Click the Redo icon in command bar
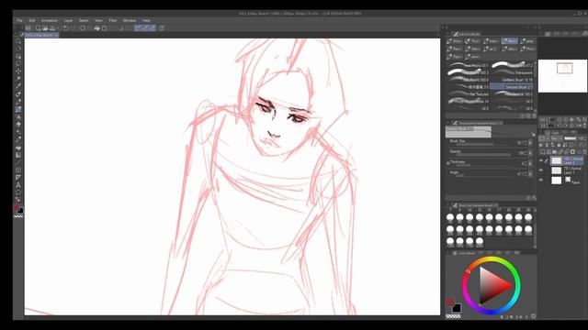 [73, 28]
